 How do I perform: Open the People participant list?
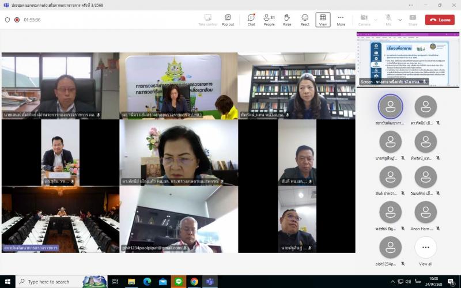pos(269,20)
